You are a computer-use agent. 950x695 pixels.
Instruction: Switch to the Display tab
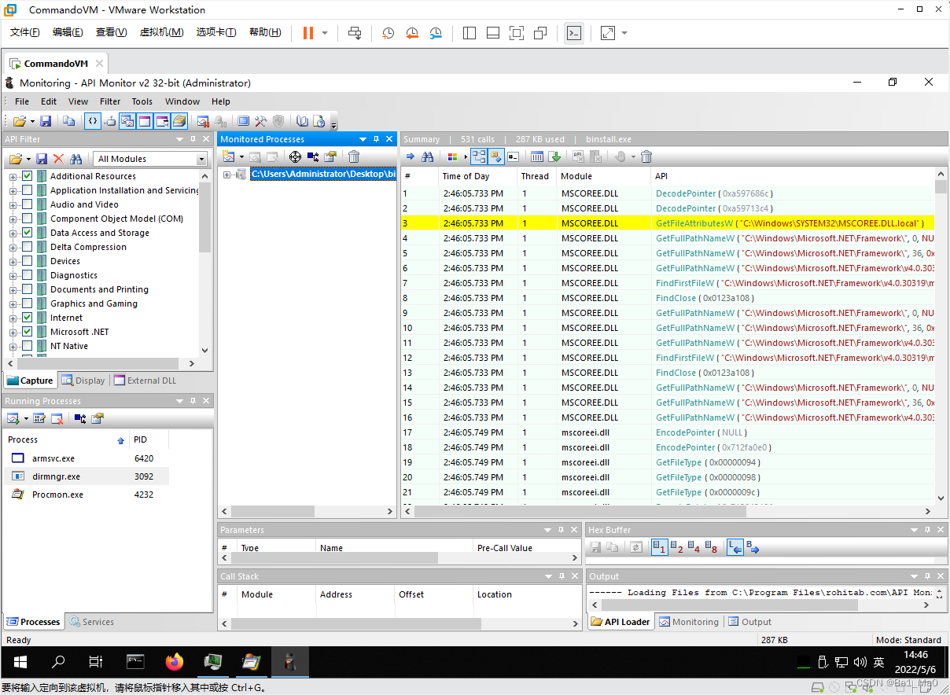click(83, 381)
